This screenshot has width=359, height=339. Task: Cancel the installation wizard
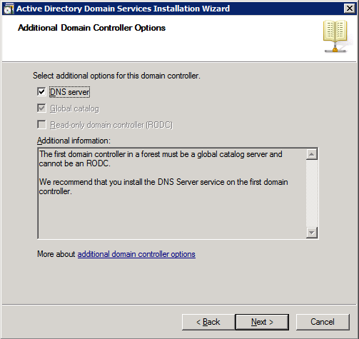pos(323,322)
